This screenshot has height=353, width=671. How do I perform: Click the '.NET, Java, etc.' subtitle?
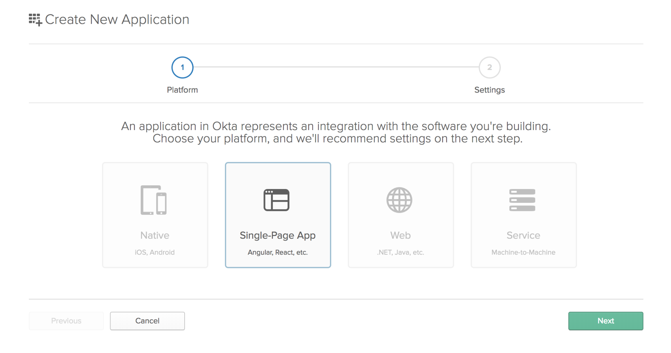click(400, 252)
